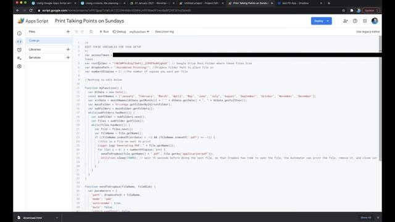This screenshot has width=395, height=222.
Task: Click Use legacy editor link
Action: click(368, 31)
